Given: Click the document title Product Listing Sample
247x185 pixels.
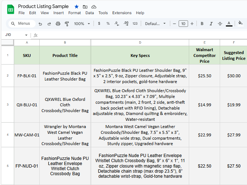Looking at the screenshot, I should tap(43, 6).
